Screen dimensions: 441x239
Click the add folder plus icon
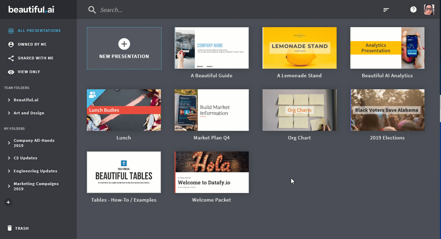click(8, 202)
